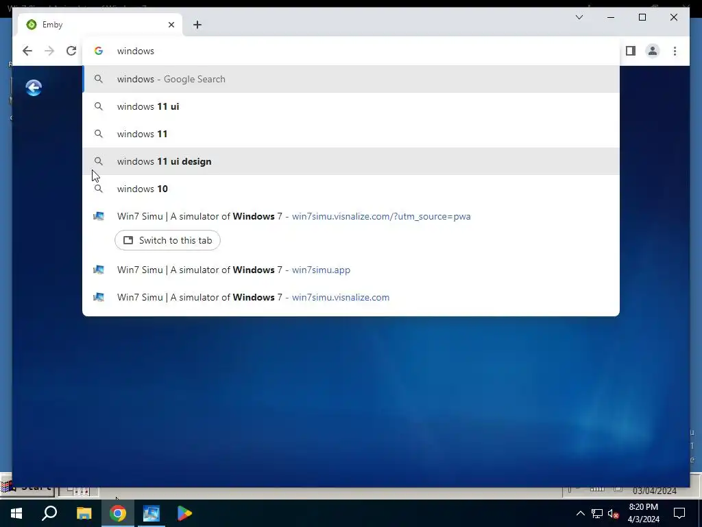Select 'windows - Google Search' suggestion

point(351,79)
